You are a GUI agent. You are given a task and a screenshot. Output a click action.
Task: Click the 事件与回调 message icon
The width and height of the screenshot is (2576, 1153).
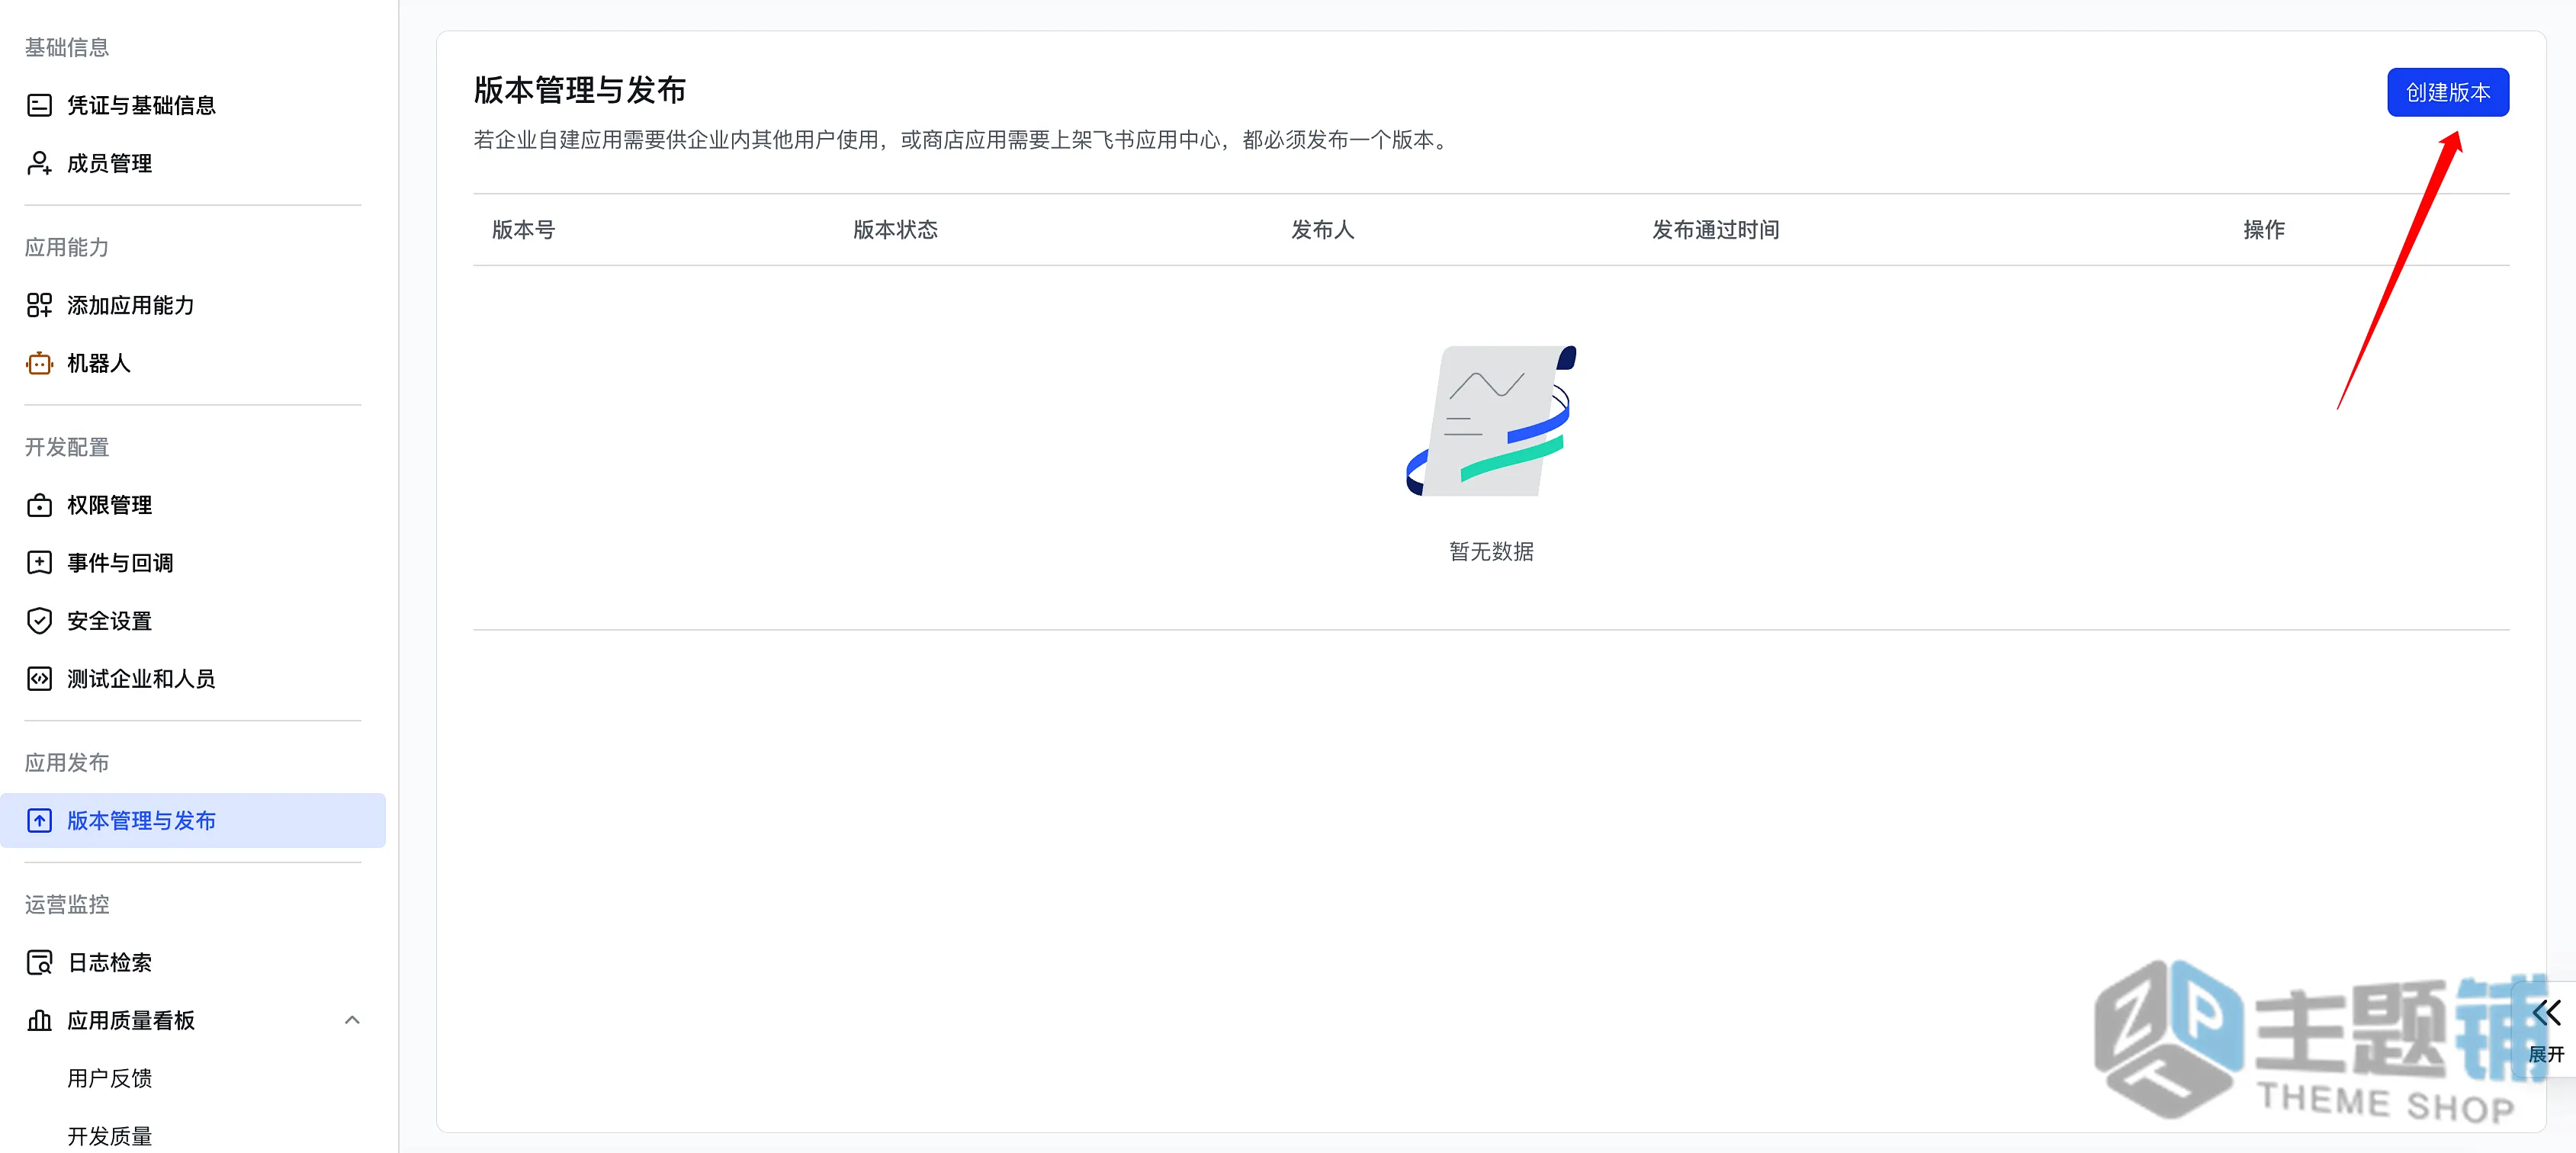[x=39, y=563]
